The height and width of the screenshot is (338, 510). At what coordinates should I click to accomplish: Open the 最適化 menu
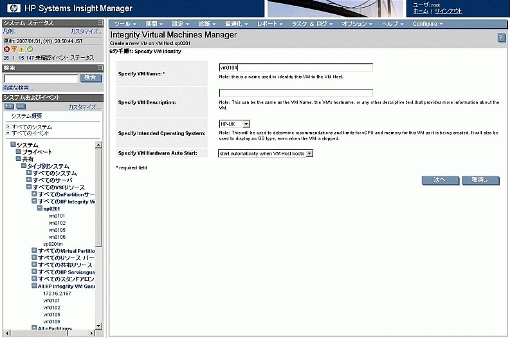236,24
